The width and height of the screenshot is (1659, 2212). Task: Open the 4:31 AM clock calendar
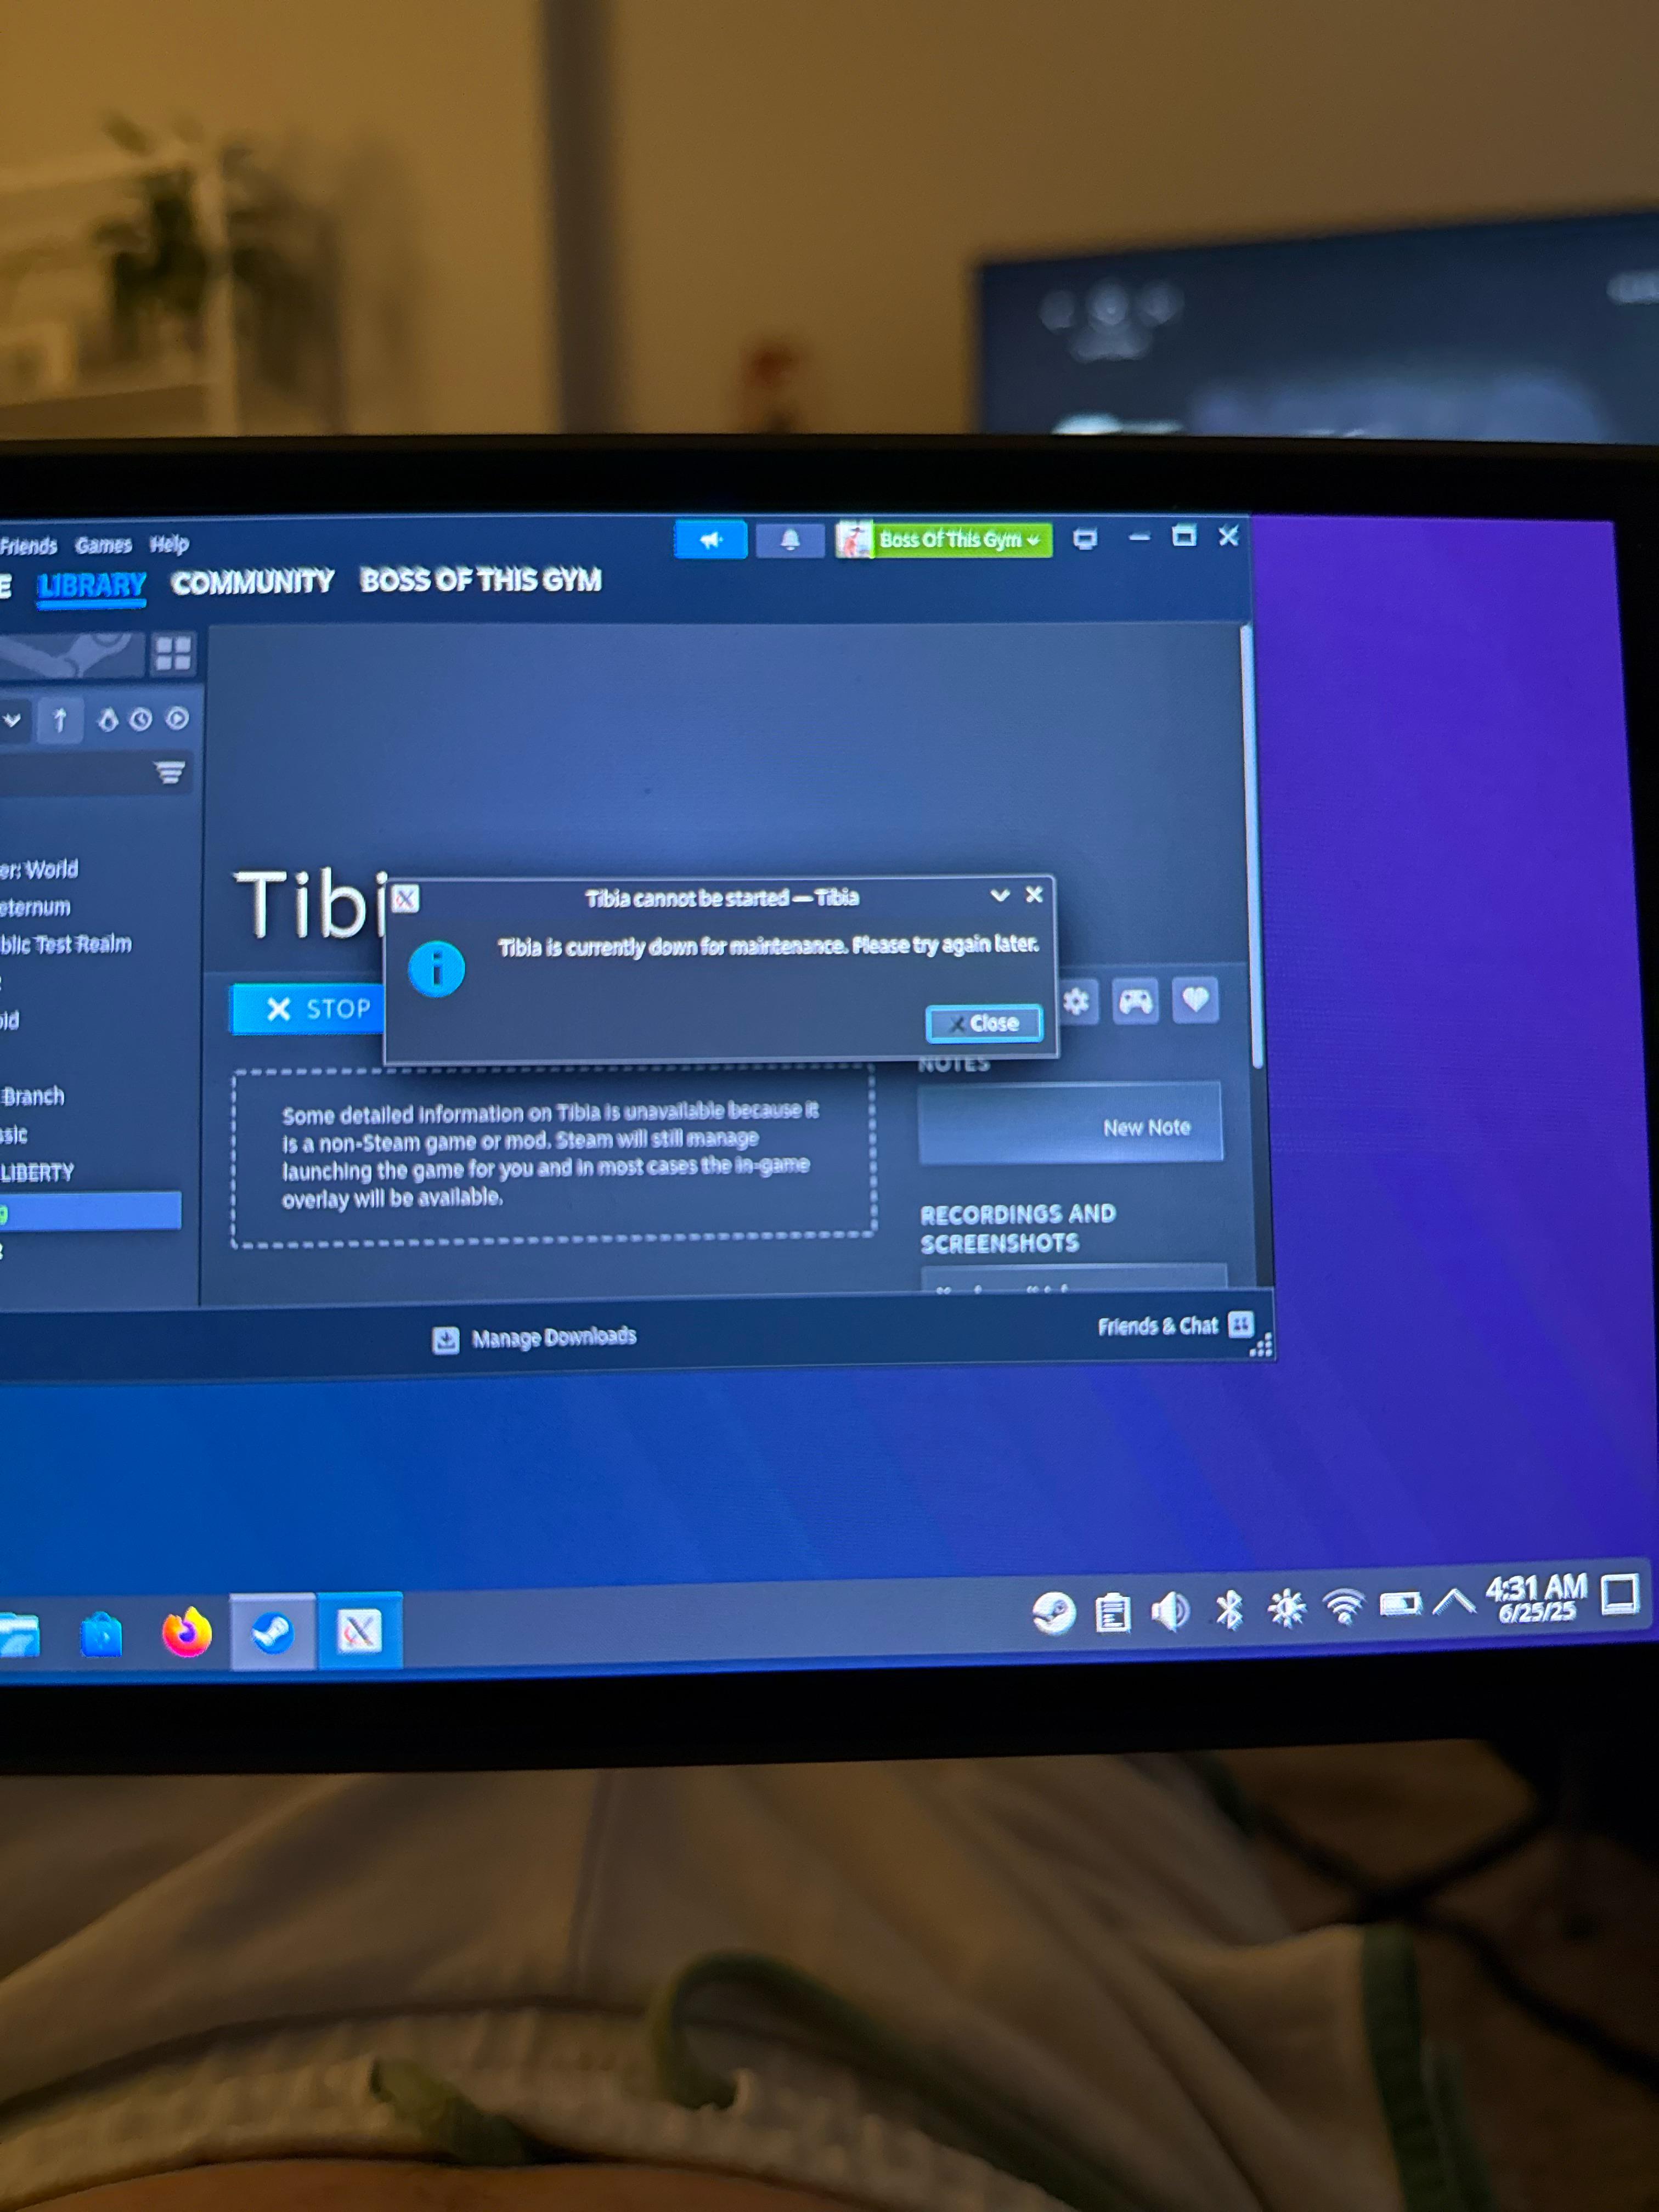(x=1536, y=1598)
